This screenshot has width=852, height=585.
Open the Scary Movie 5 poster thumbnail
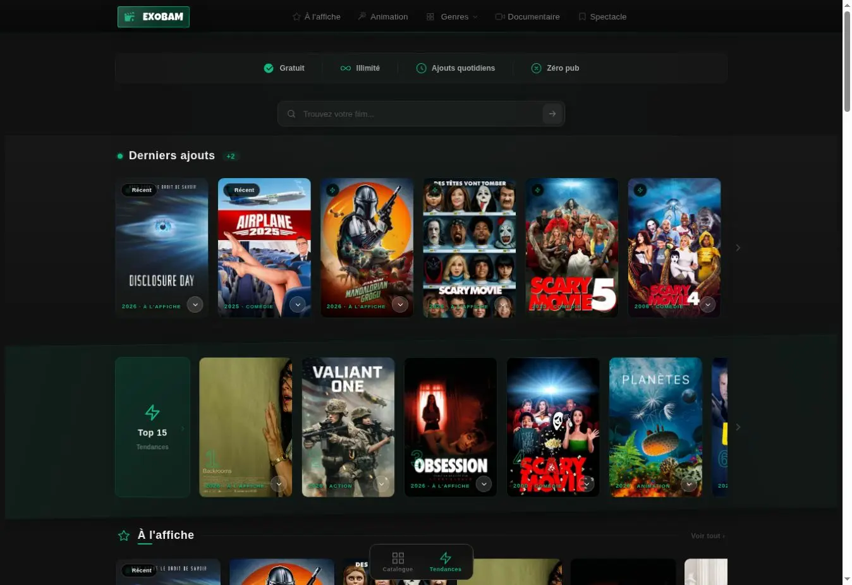(x=572, y=248)
